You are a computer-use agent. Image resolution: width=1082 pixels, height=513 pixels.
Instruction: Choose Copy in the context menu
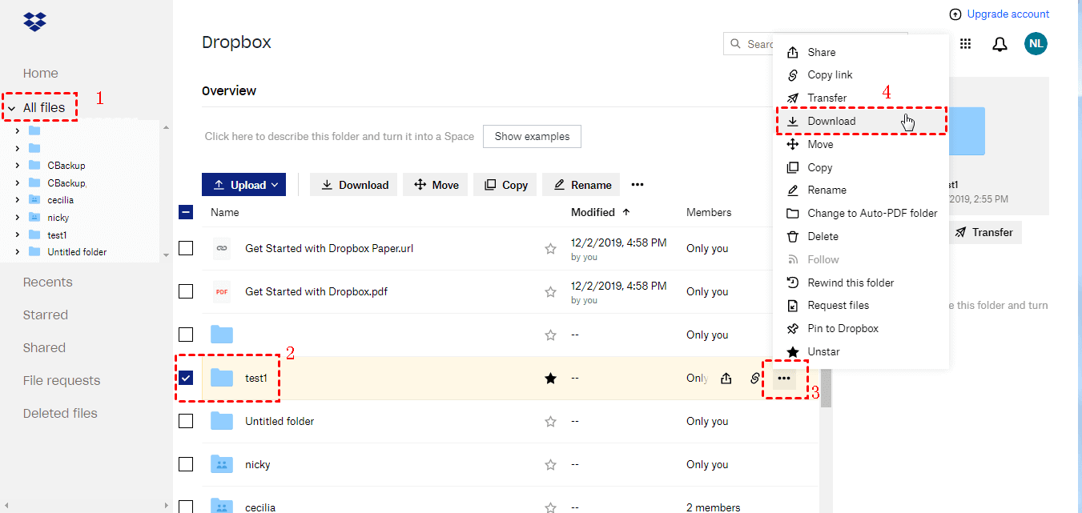tap(861, 167)
